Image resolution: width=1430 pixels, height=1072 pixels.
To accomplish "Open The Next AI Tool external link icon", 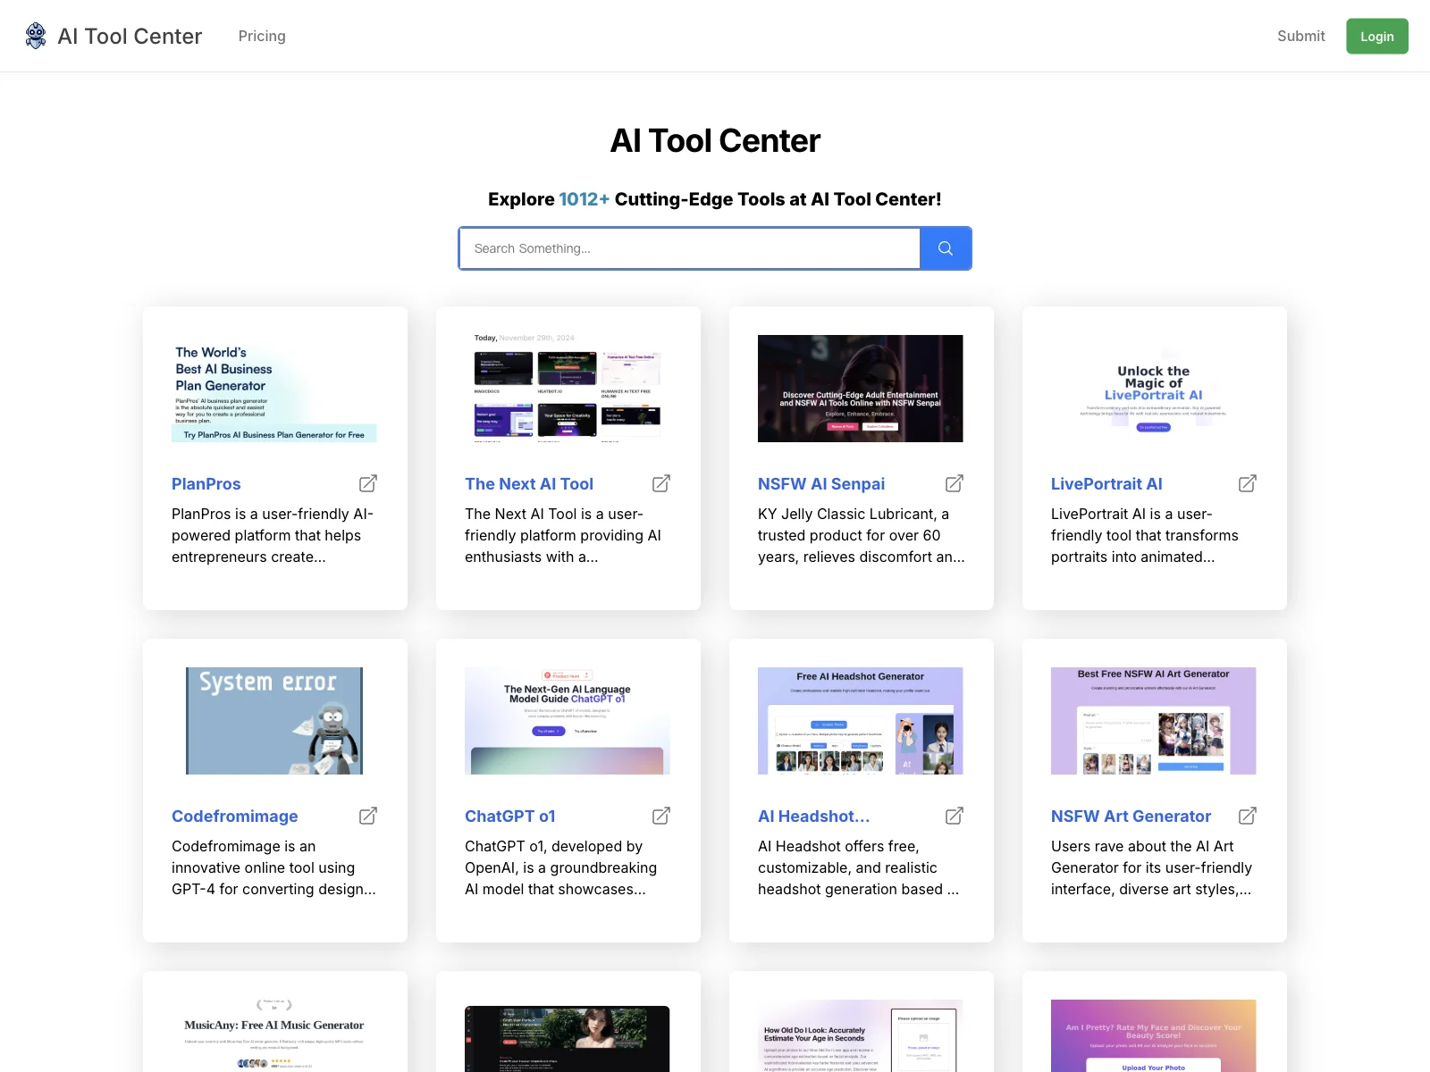I will tap(661, 483).
